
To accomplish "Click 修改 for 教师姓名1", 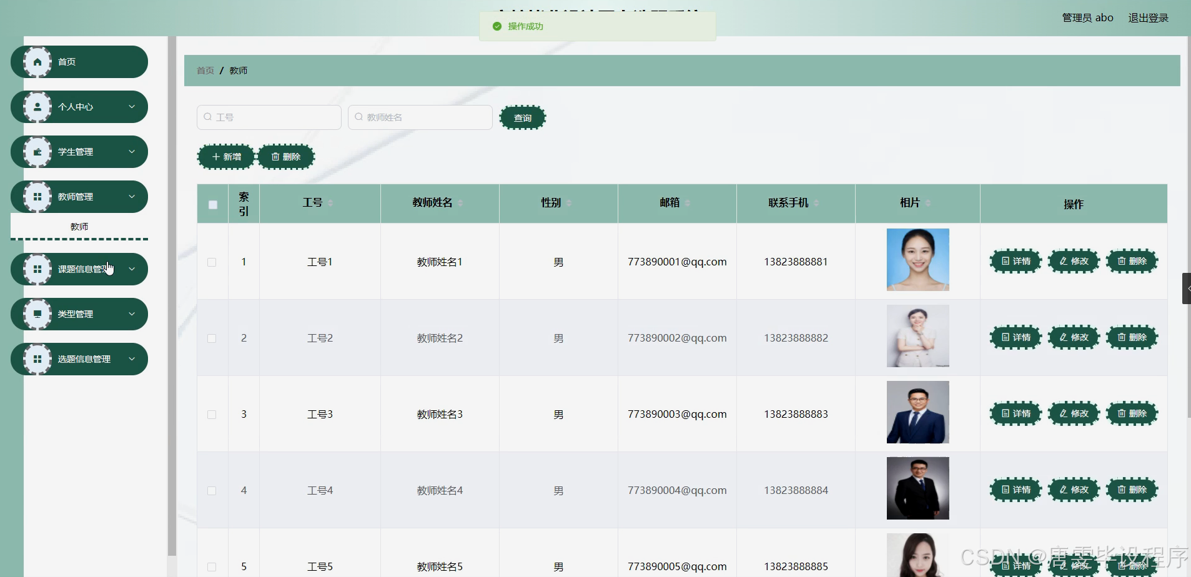I will point(1074,261).
